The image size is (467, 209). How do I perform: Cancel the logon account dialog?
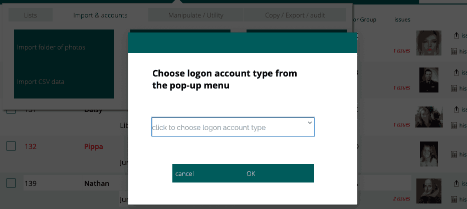184,173
